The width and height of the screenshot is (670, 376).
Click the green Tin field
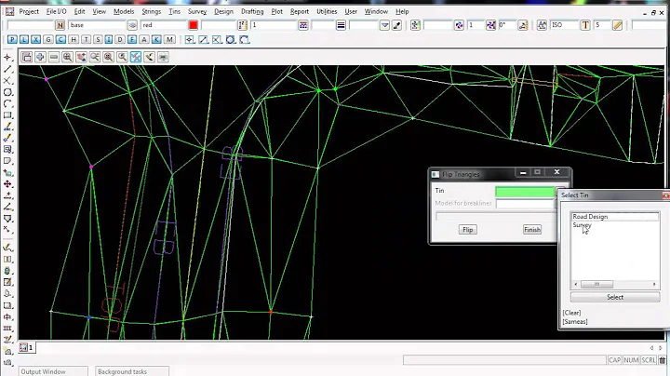coord(525,192)
